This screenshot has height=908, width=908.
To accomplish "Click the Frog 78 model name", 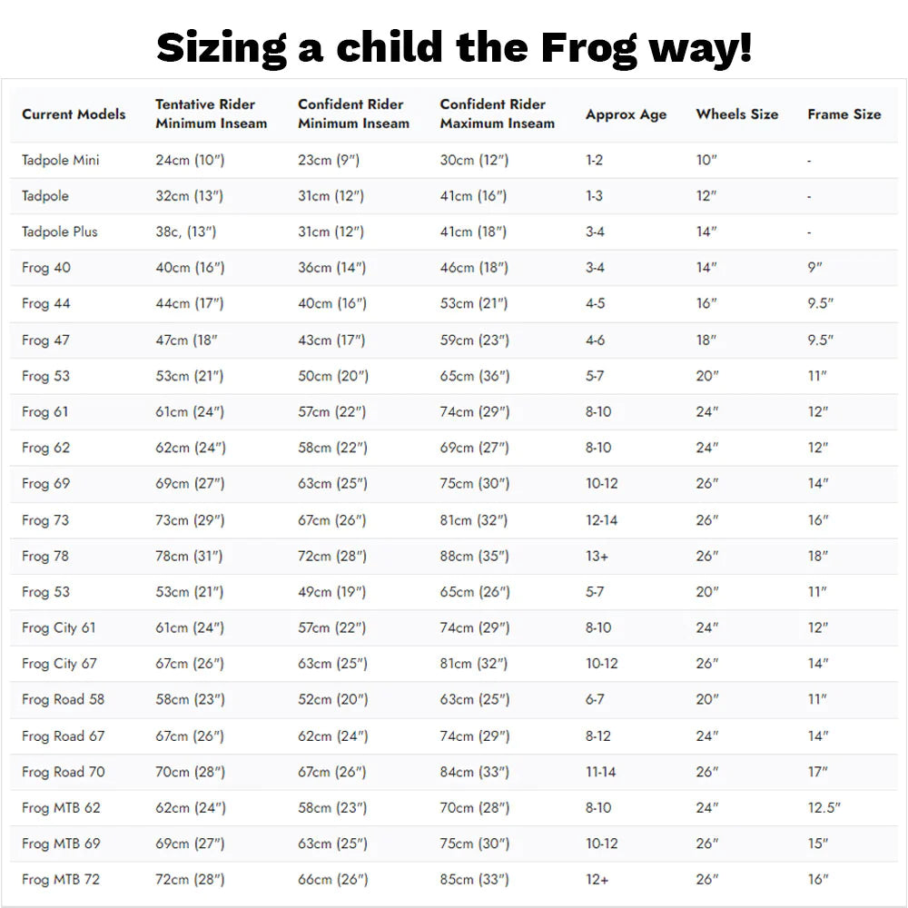I will [45, 556].
